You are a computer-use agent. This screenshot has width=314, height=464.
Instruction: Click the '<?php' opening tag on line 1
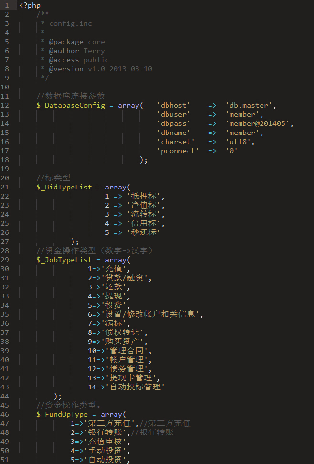[30, 5]
